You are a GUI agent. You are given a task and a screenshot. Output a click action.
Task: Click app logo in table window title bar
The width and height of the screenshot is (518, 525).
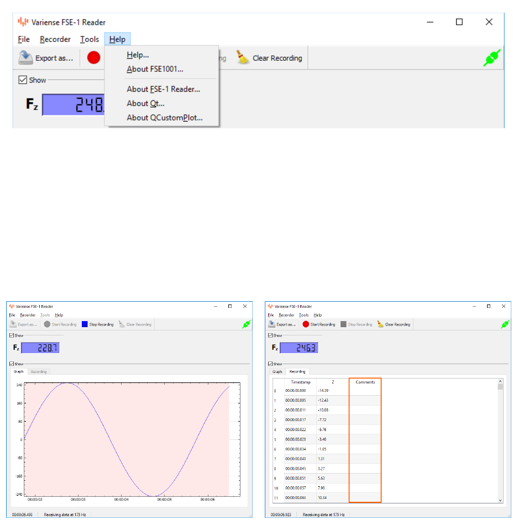click(270, 306)
